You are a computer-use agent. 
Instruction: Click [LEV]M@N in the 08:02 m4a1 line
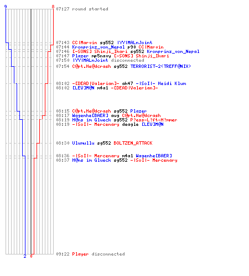click(83, 88)
